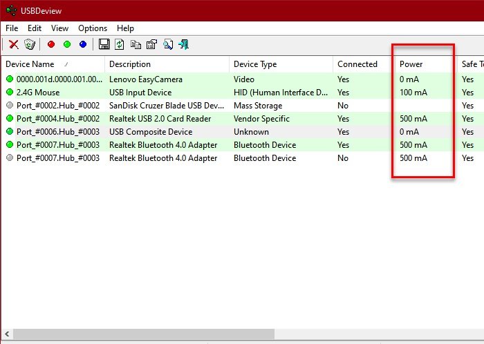
Task: Click the Find magnifier toolbar icon
Action: (167, 44)
